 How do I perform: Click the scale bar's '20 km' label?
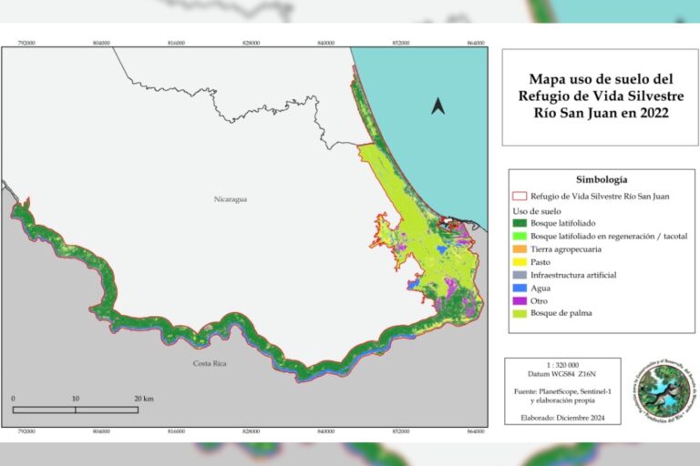(x=144, y=399)
